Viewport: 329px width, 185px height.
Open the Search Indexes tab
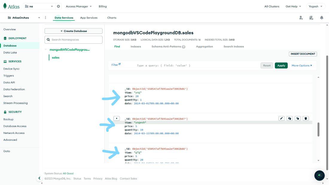click(x=234, y=47)
